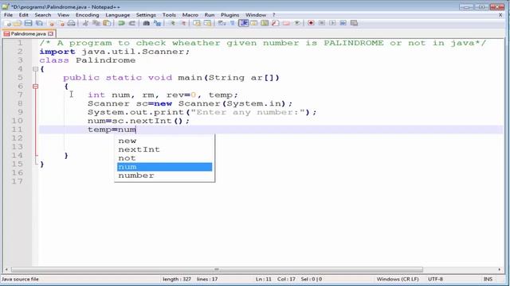Click the 'UTF-8' encoding status entry
510x286 pixels.
point(435,279)
